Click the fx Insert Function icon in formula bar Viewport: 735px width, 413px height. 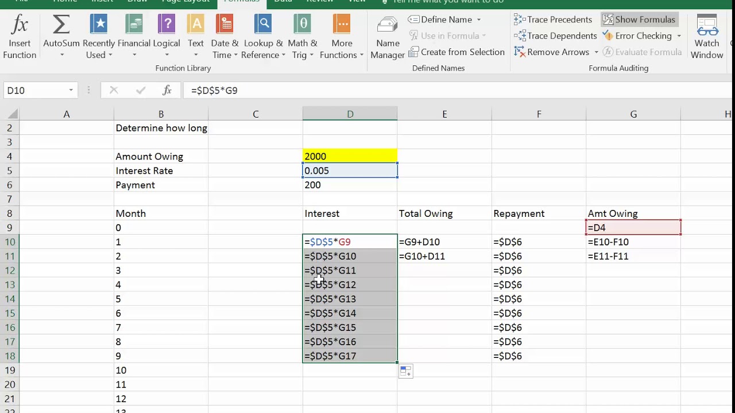click(167, 90)
